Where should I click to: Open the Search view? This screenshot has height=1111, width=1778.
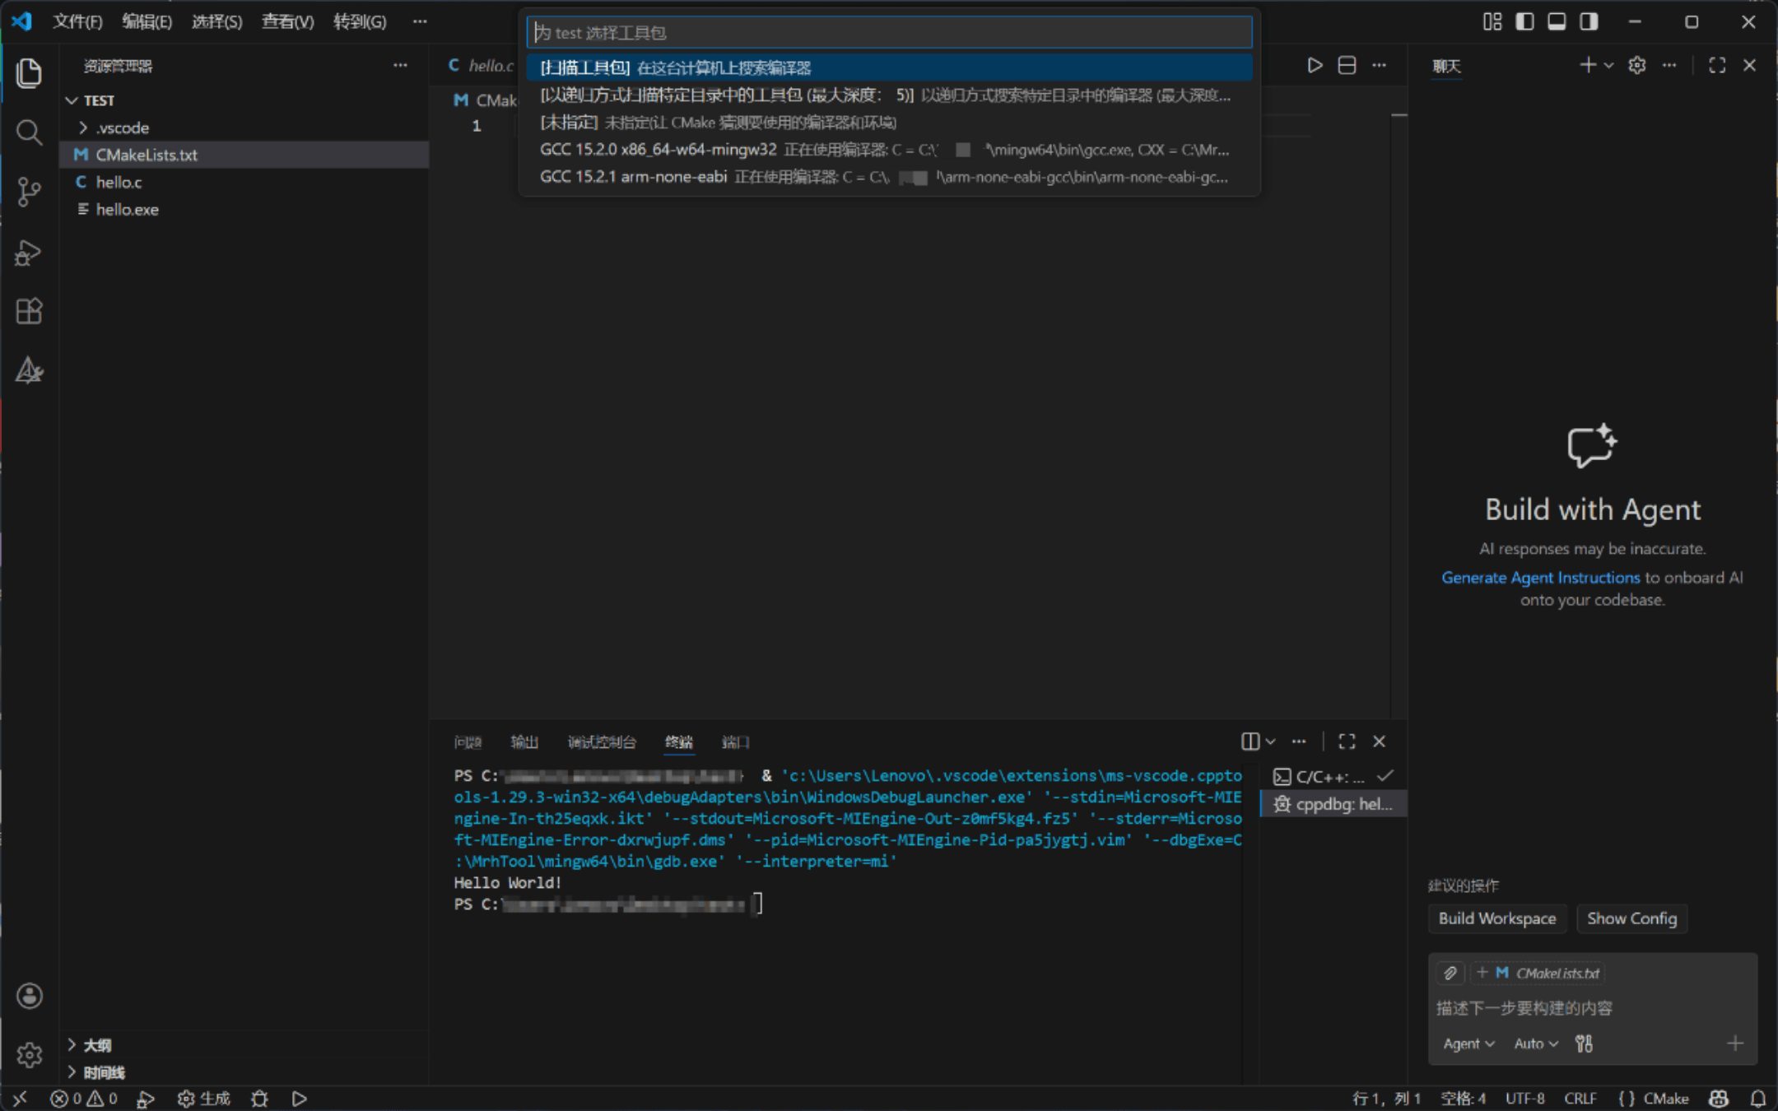(x=30, y=132)
